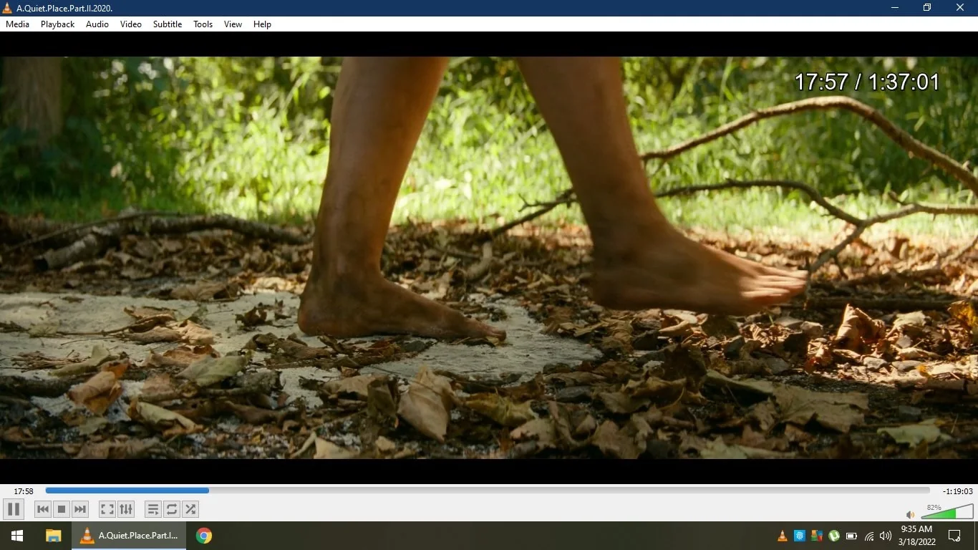Open the Media menu

tap(18, 24)
